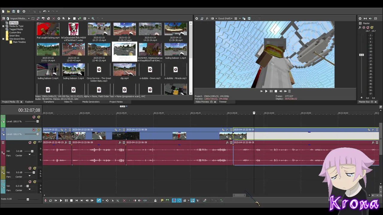383x215 pixels.
Task: Open the Good (Half) preview quality dropdown
Action: click(x=225, y=19)
